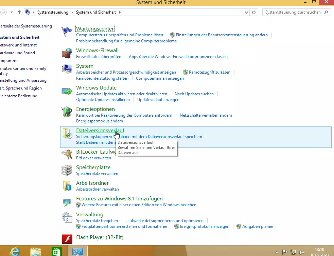Click the Arbeitsordner folder icon
This screenshot has height=256, width=334.
point(67,186)
